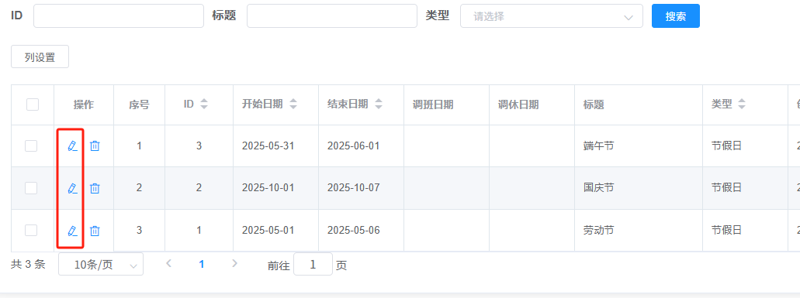Open the 类型 请选择 dropdown
Image resolution: width=800 pixels, height=298 pixels.
552,16
